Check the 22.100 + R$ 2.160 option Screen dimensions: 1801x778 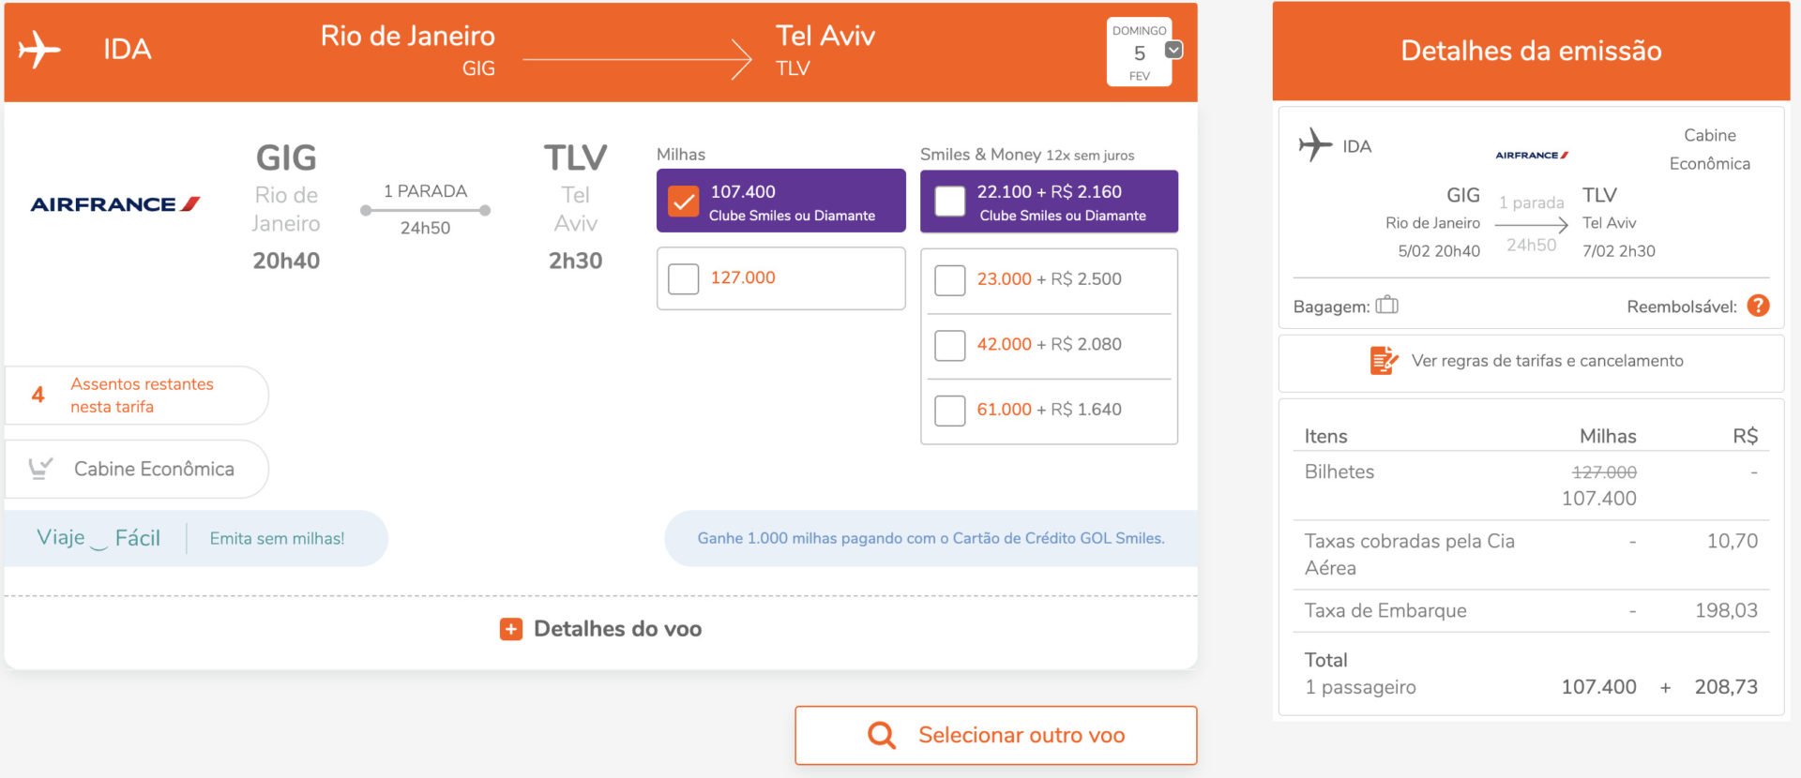click(949, 201)
